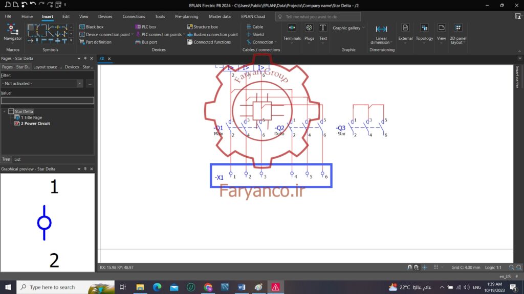
Task: Switch to Layout space panel tab
Action: [x=48, y=67]
